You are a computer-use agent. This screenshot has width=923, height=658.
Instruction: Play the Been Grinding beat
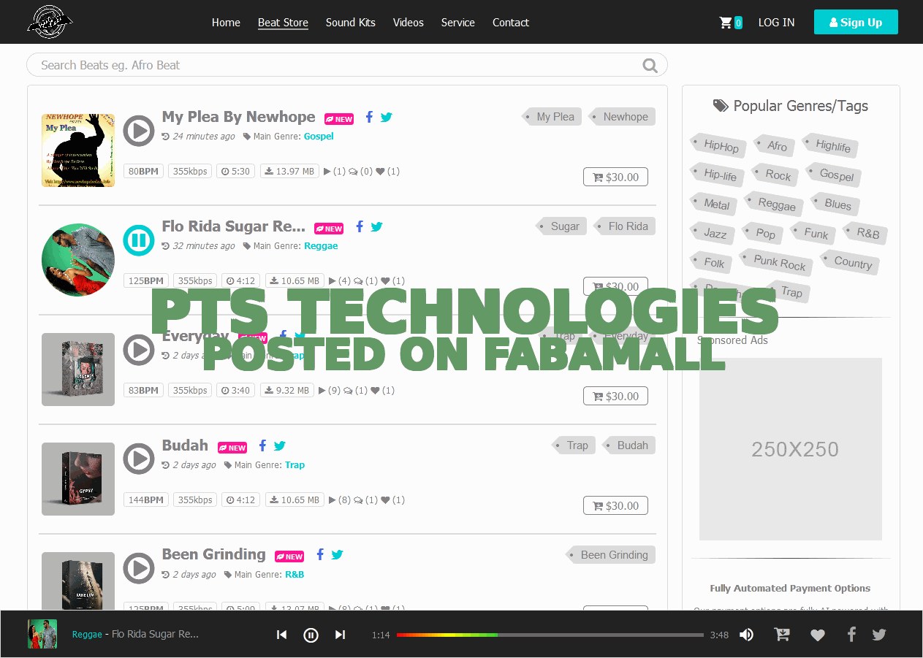(x=138, y=568)
